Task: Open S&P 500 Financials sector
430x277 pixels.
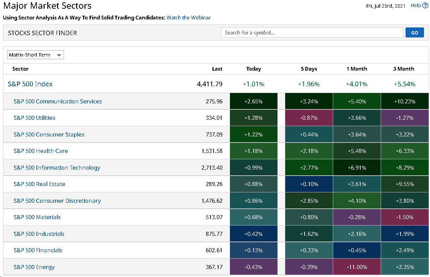Action: [x=38, y=250]
